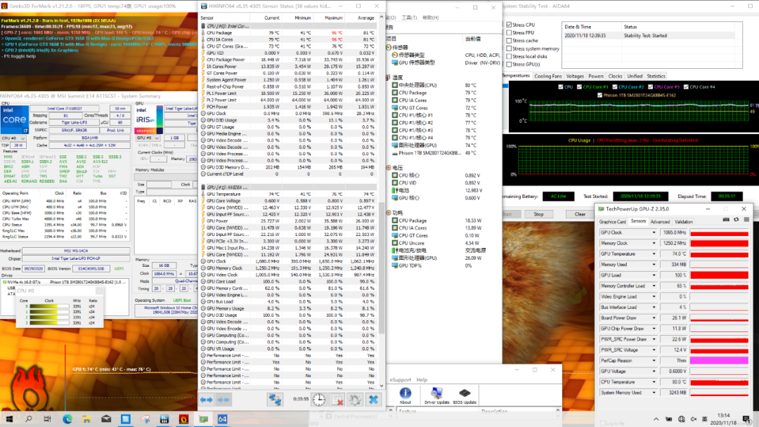759x427 pixels.
Task: Click the HWiNFO blue X close-sensors icon
Action: point(373,399)
